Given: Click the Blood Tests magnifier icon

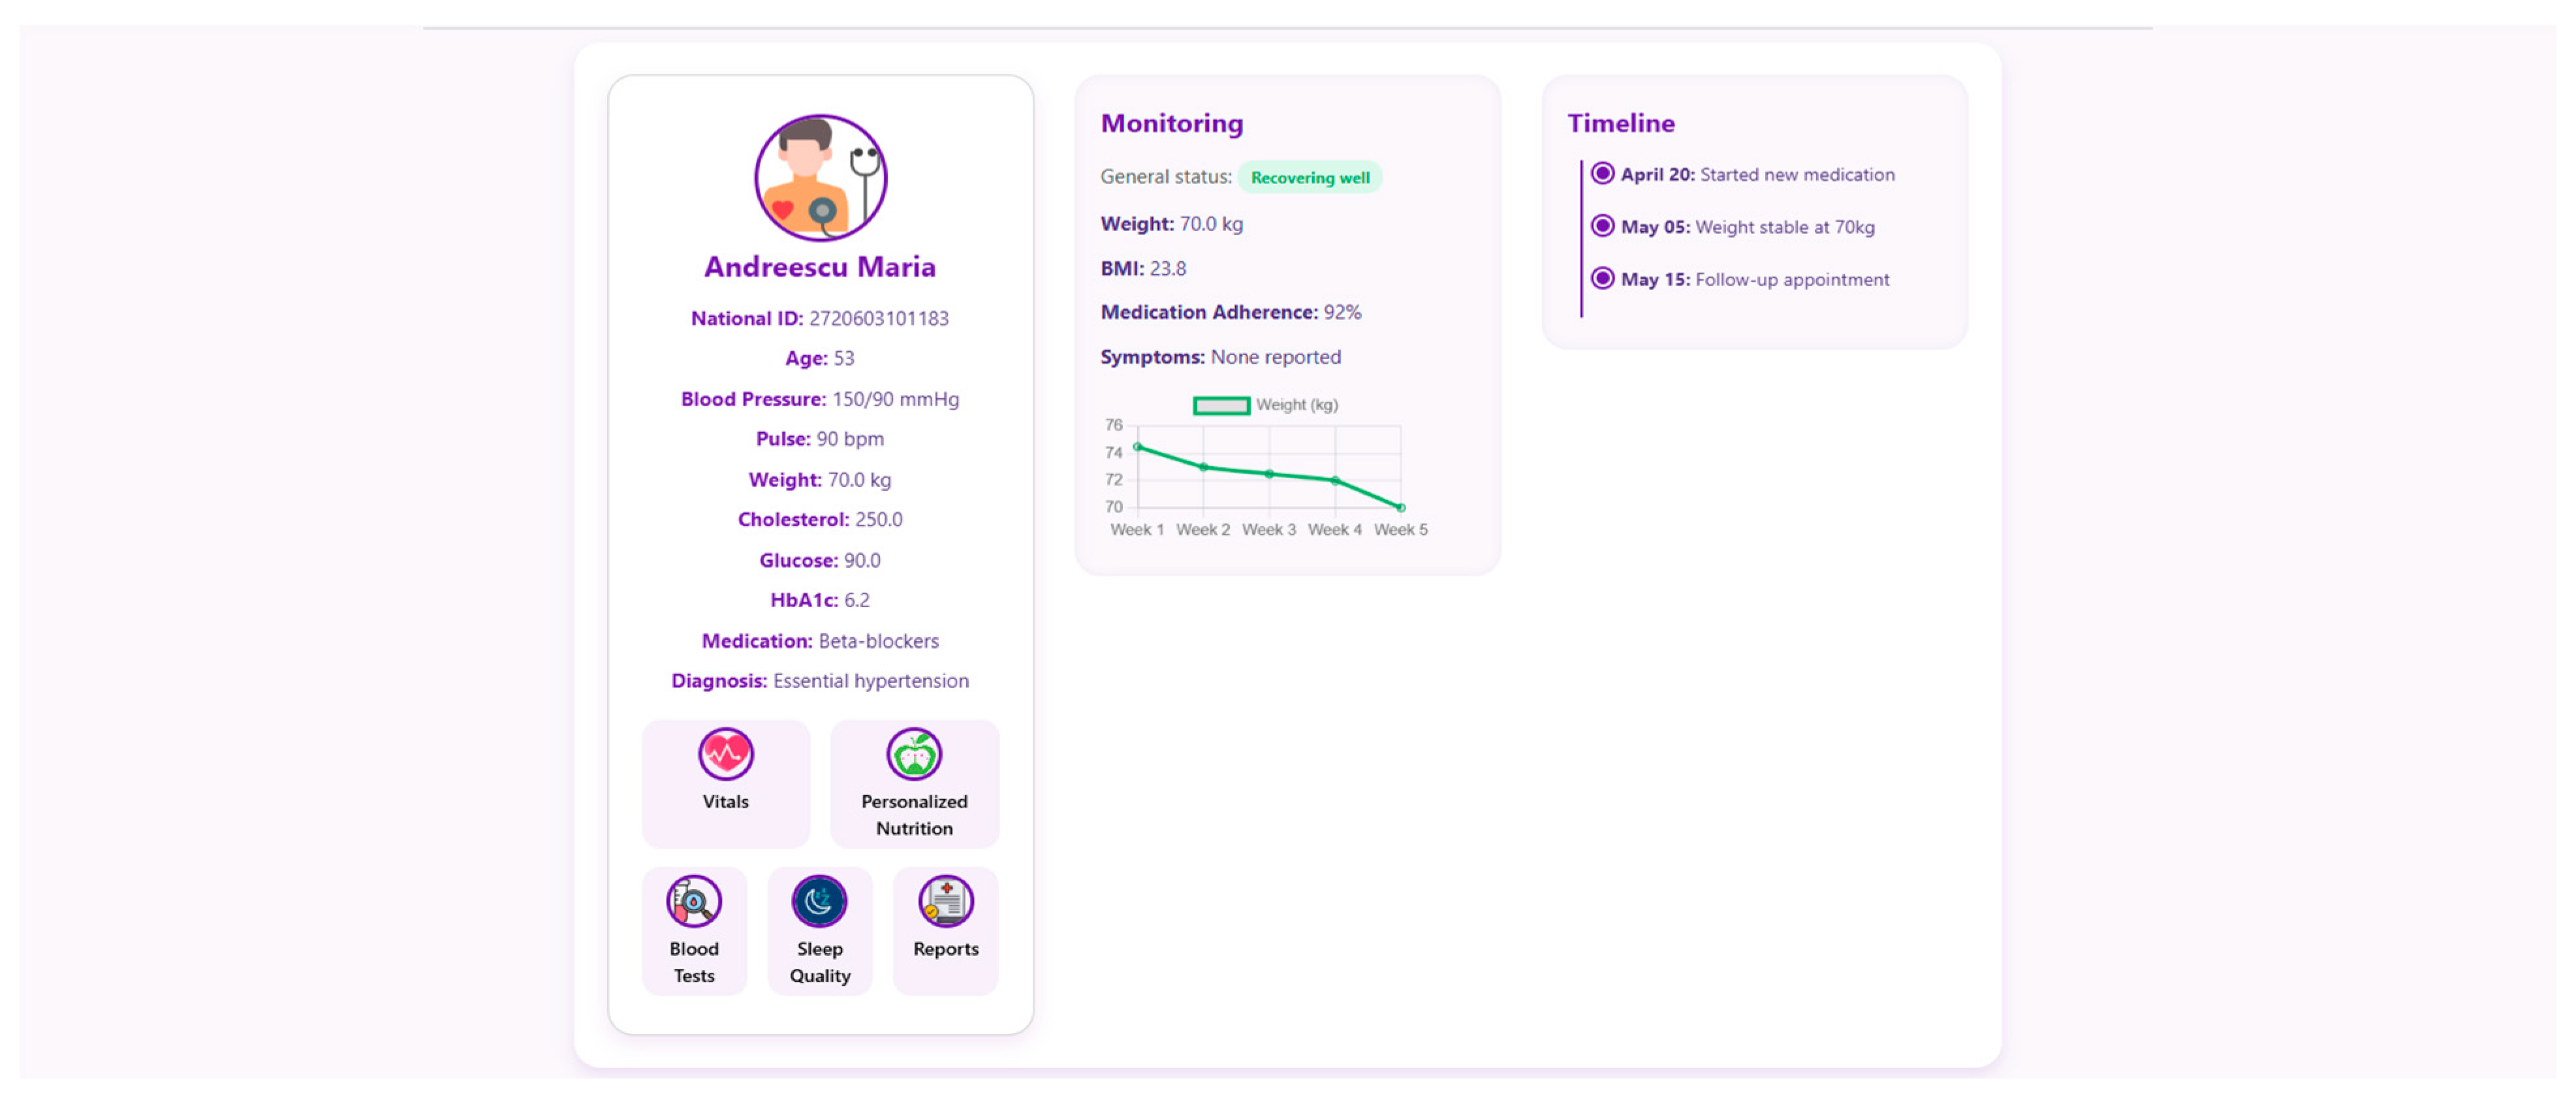Looking at the screenshot, I should tap(693, 901).
